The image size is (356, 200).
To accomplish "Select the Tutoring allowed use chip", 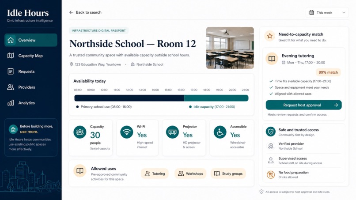I will point(155,174).
